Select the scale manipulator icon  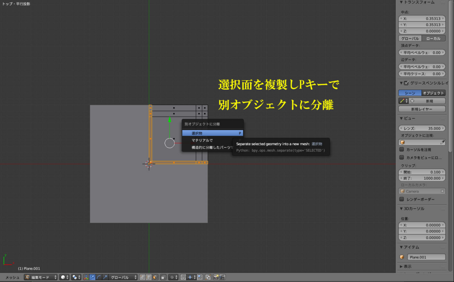(x=105, y=277)
